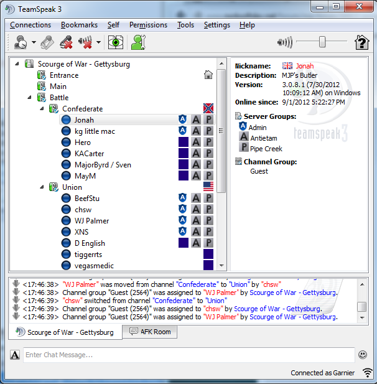Collapse the Battle channel
The height and width of the screenshot is (384, 377).
click(29, 98)
